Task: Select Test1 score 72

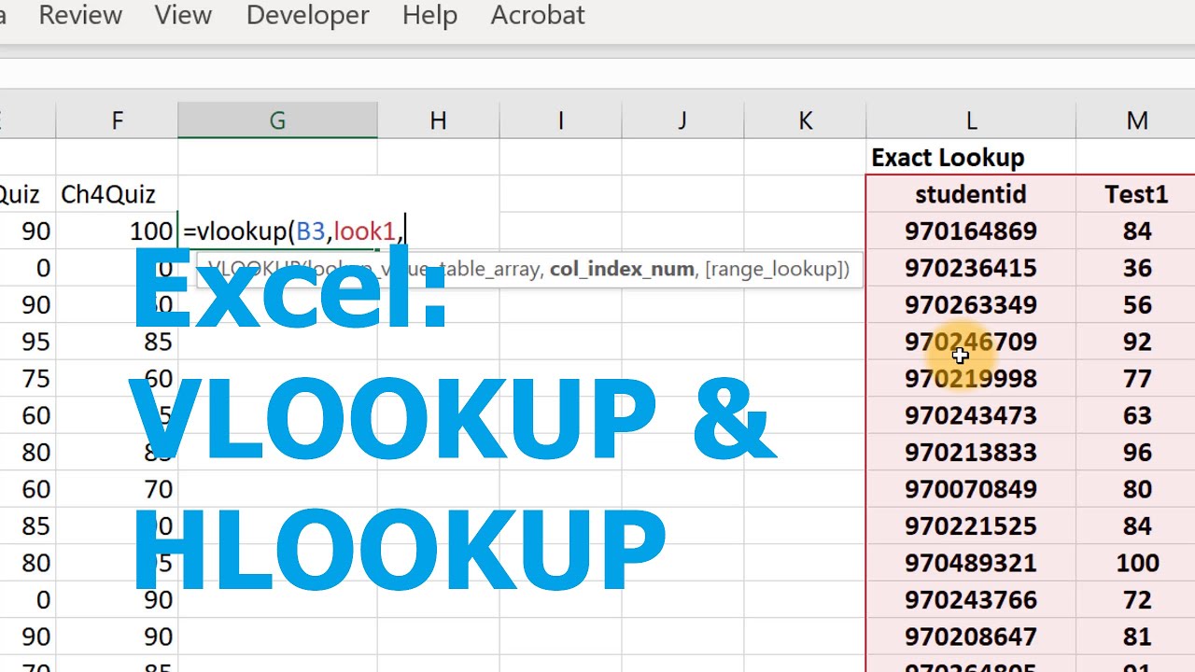Action: [1136, 599]
